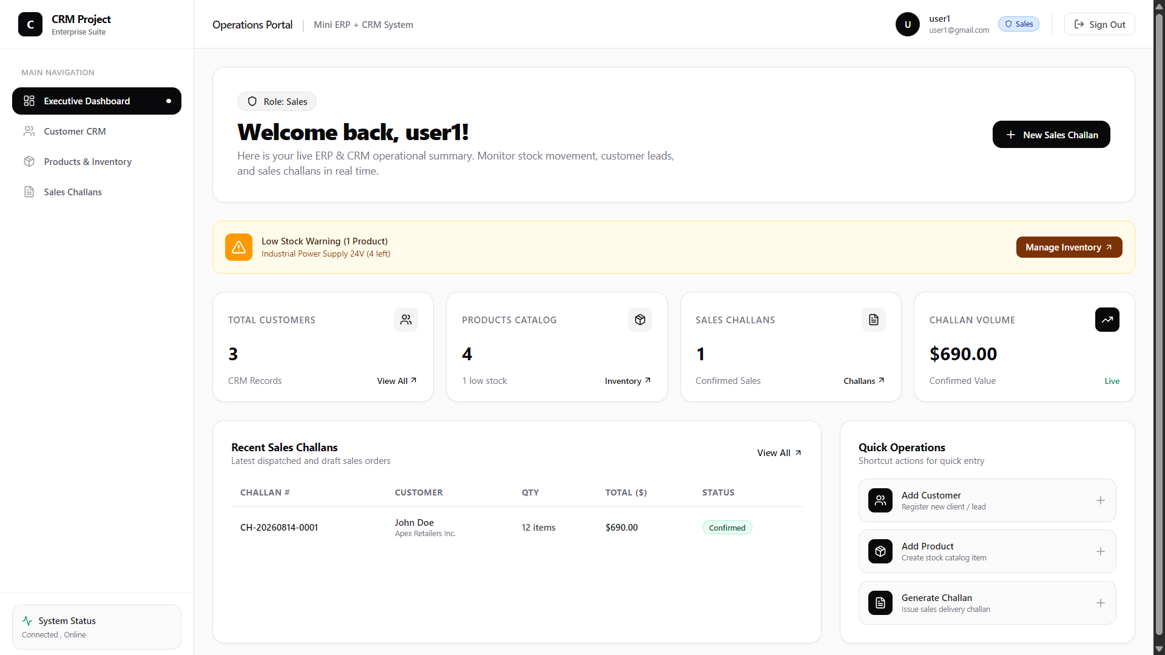
Task: Click the 1 low stock text
Action: click(x=484, y=381)
